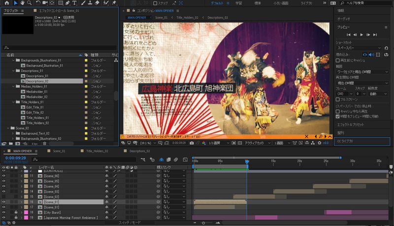
Task: Select the Eraser tool
Action: tap(97, 3)
